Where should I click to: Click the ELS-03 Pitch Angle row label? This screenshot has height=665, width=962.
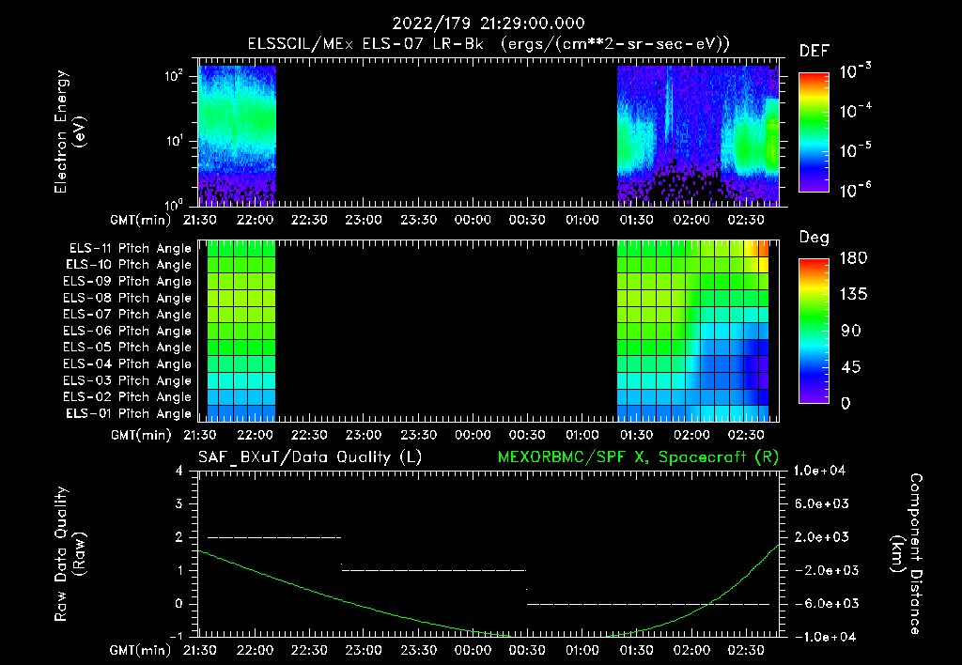coord(128,380)
